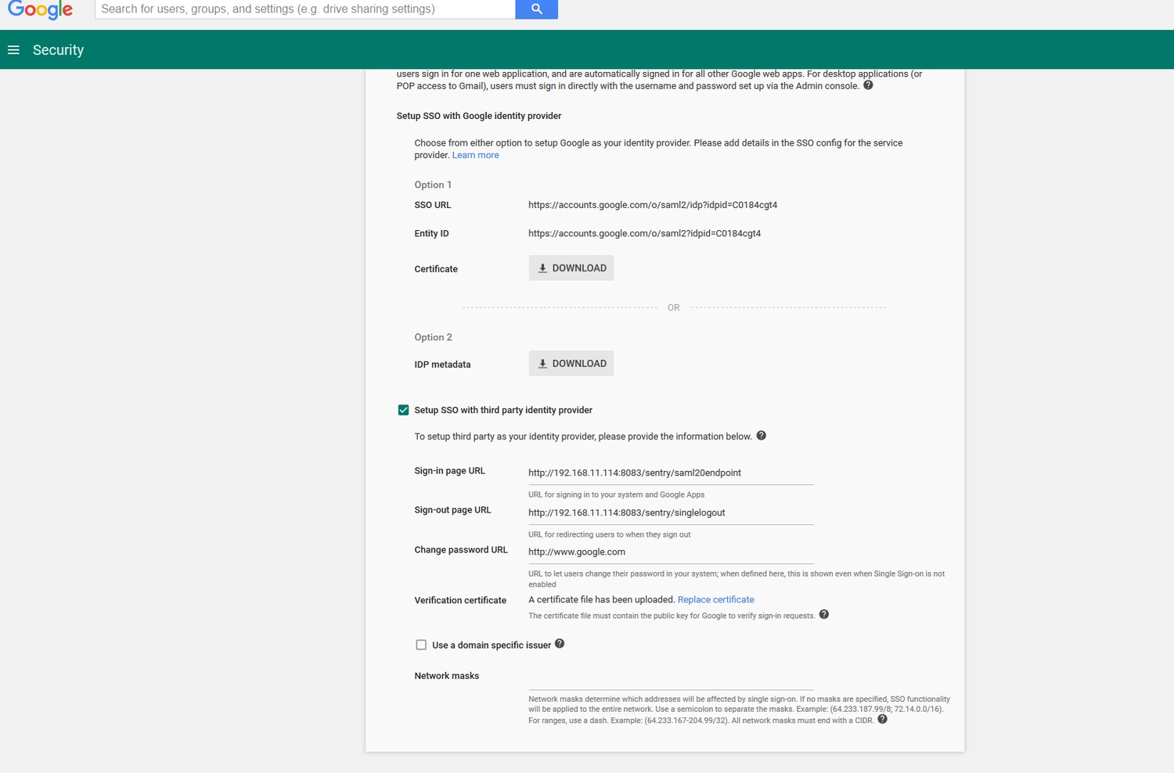Enable Use a domain specific issuer
The height and width of the screenshot is (773, 1174).
(421, 645)
